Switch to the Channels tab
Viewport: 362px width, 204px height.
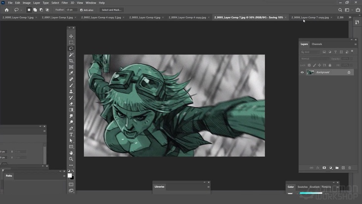click(317, 44)
